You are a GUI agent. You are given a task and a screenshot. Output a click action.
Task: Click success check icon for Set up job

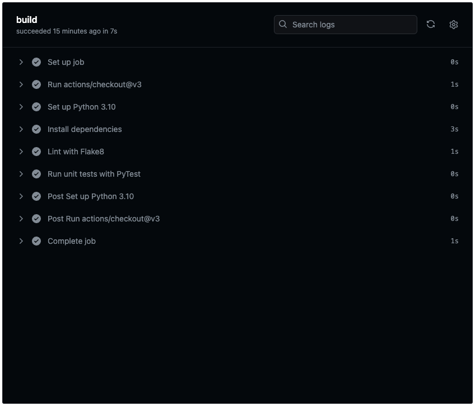click(x=36, y=62)
